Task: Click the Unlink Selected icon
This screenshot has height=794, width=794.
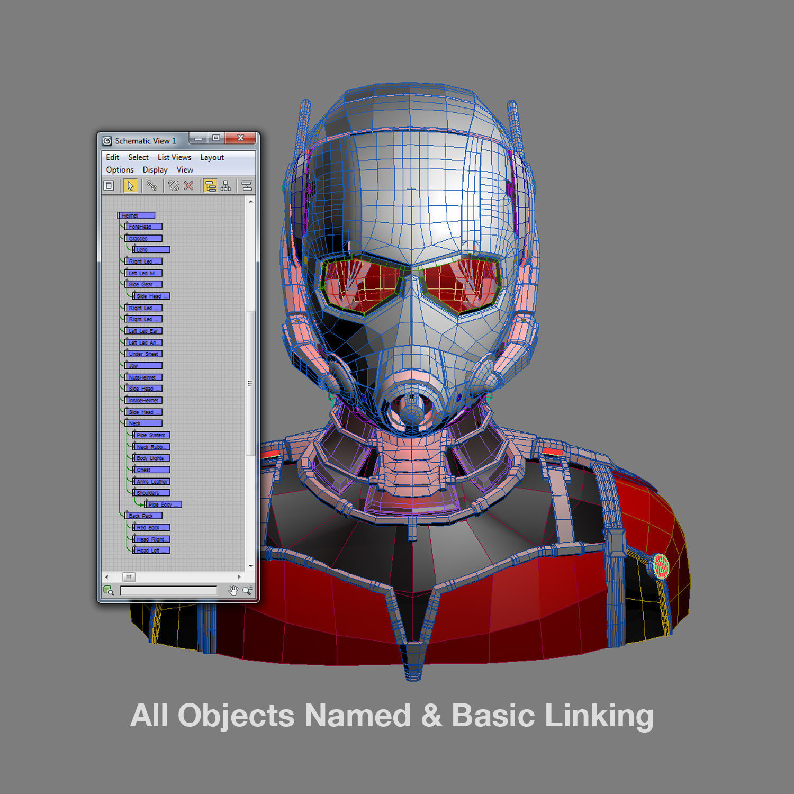Action: click(x=173, y=186)
